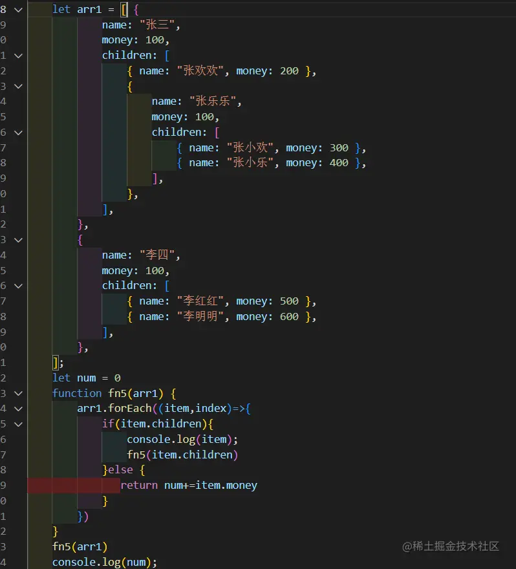Click 'num+=item.money' expression
This screenshot has width=516, height=569.
tap(210, 486)
